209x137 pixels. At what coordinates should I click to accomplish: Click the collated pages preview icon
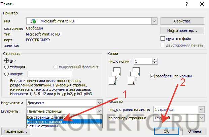(x=114, y=76)
